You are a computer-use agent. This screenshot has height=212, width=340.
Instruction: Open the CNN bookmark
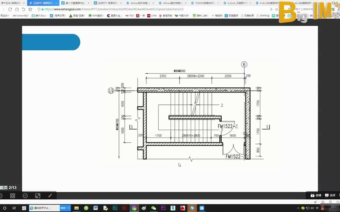pos(152,16)
